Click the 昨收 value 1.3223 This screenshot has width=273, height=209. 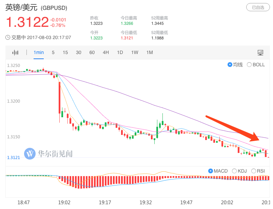[x=96, y=23]
